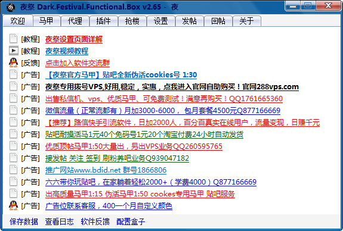
Task: Open the 关于 tab
Action: (x=247, y=21)
